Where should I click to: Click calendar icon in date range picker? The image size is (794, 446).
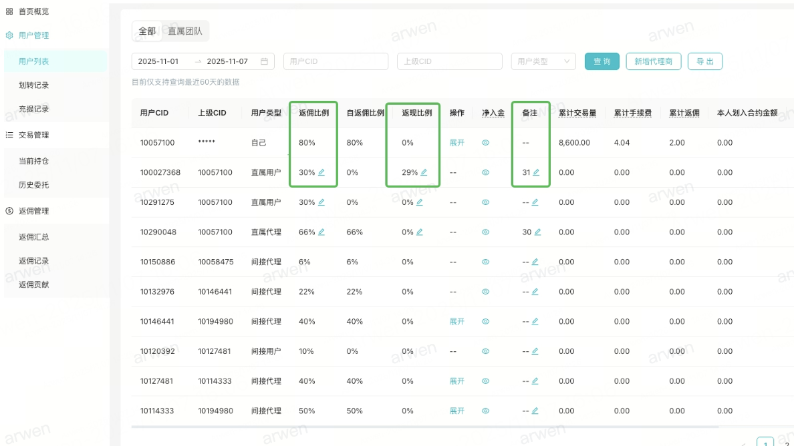point(264,61)
